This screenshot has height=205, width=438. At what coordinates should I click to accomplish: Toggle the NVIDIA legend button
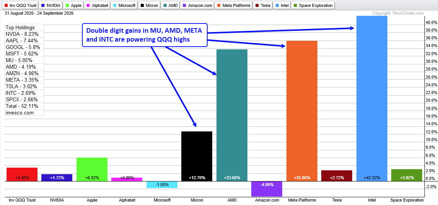51,5
